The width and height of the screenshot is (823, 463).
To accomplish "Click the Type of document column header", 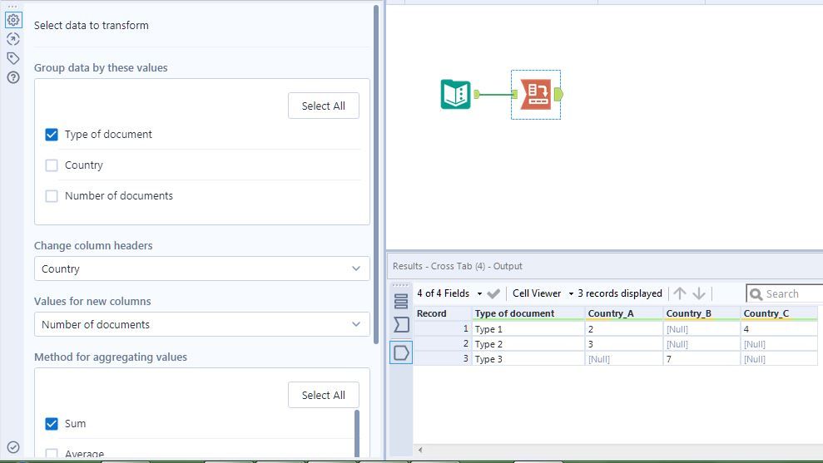I will pyautogui.click(x=528, y=313).
